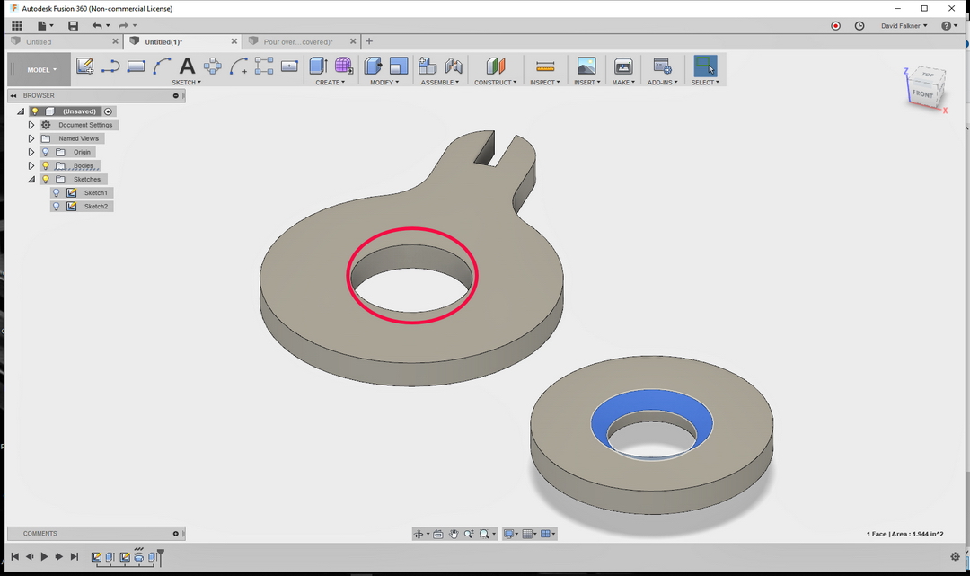Screen dimensions: 970x576
Task: Select the Spline tool
Action: 110,66
